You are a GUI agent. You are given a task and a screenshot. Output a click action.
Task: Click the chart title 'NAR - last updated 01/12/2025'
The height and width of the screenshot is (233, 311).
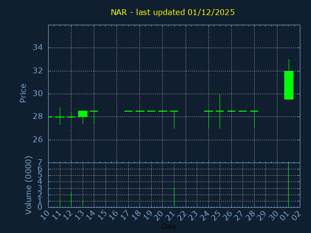pyautogui.click(x=173, y=13)
